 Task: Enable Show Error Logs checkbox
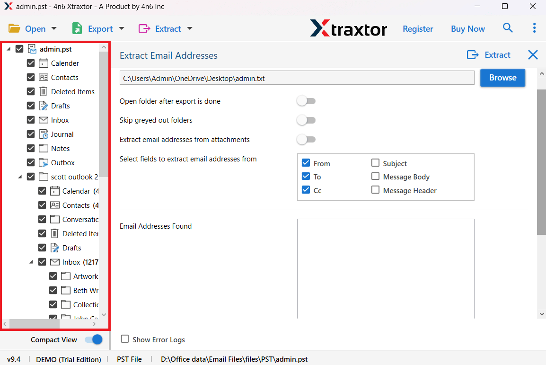[x=124, y=339]
